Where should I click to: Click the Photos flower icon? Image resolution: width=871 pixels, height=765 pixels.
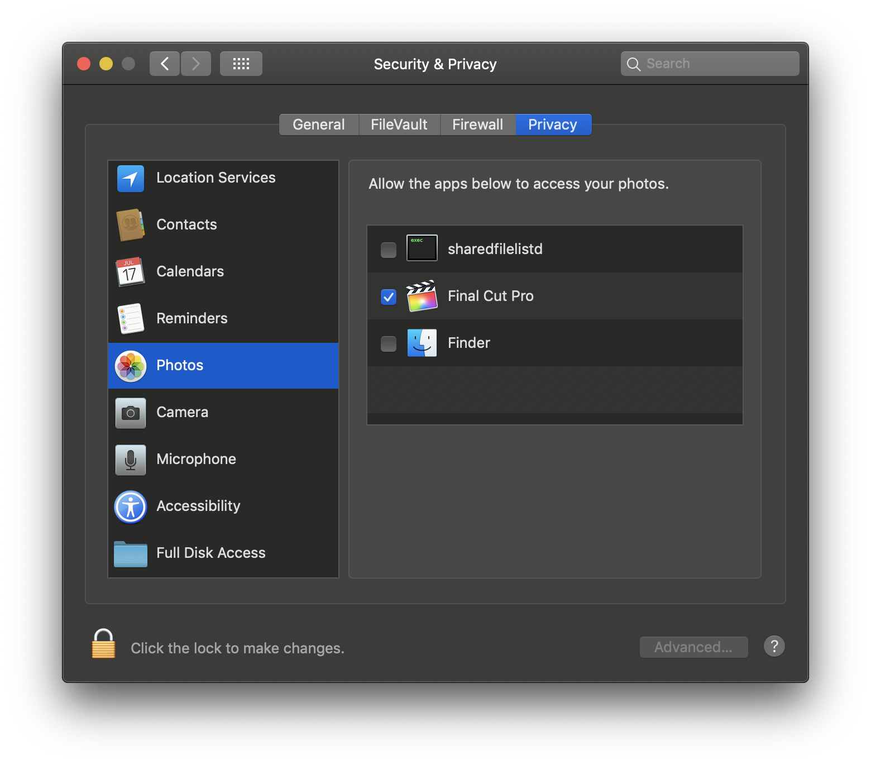(x=131, y=366)
